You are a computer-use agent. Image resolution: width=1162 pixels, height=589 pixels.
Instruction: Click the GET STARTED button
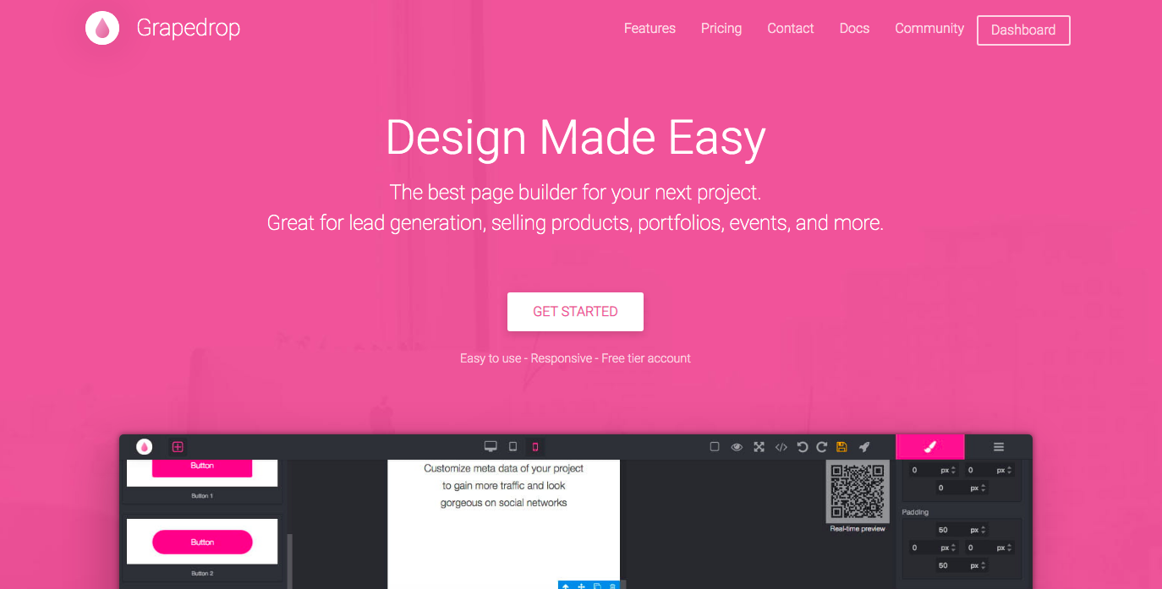coord(575,312)
